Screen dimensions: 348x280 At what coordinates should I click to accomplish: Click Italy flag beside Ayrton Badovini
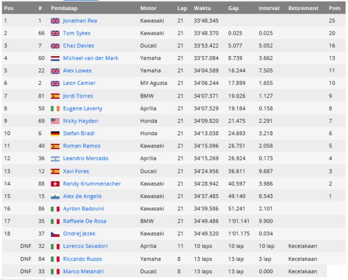coord(55,209)
